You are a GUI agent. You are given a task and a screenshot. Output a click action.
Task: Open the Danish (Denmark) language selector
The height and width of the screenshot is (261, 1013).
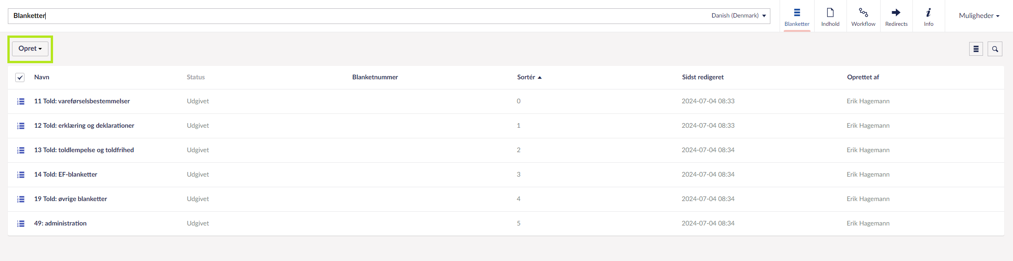739,16
